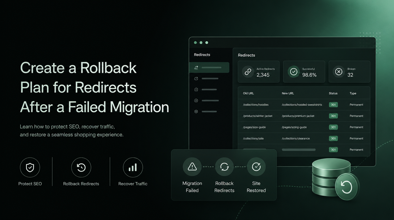Click the Old URL column header
This screenshot has height=220, width=394.
(248, 93)
